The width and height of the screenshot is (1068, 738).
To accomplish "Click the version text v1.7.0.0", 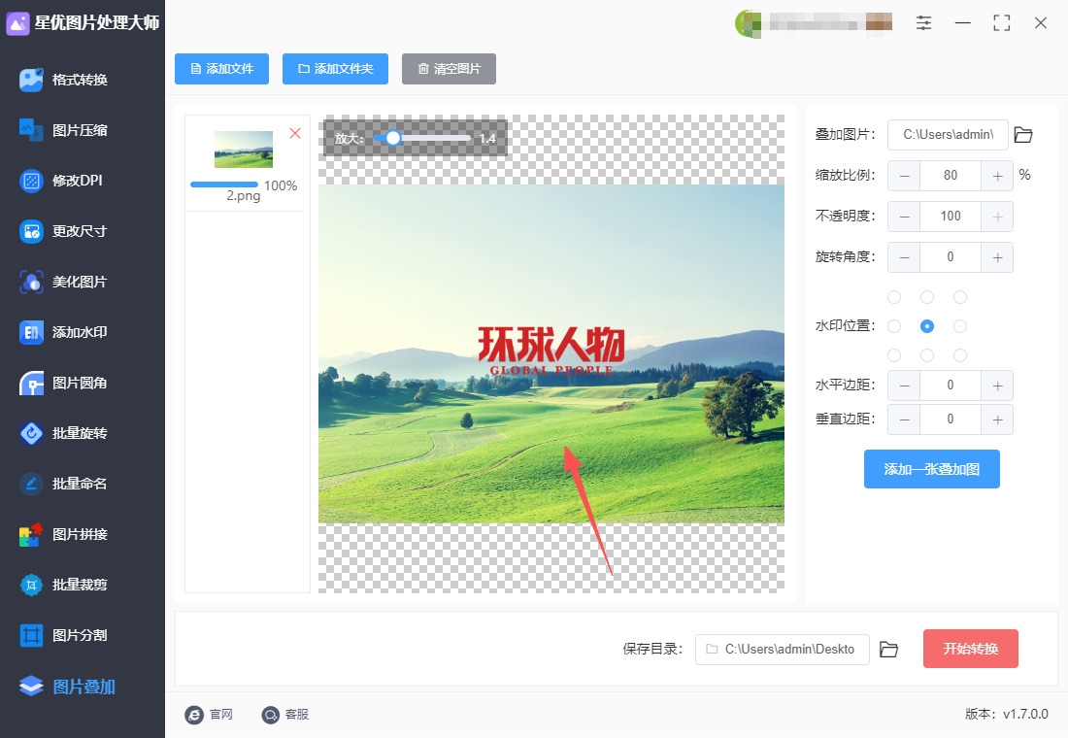I will coord(1025,714).
